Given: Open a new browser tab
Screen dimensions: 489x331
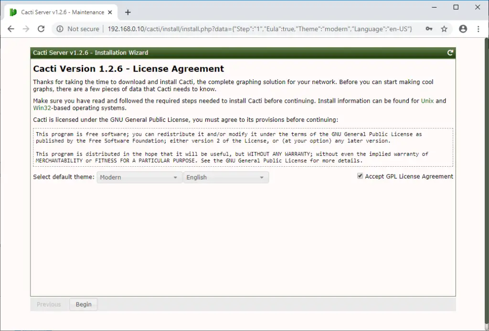Looking at the screenshot, I should 128,12.
